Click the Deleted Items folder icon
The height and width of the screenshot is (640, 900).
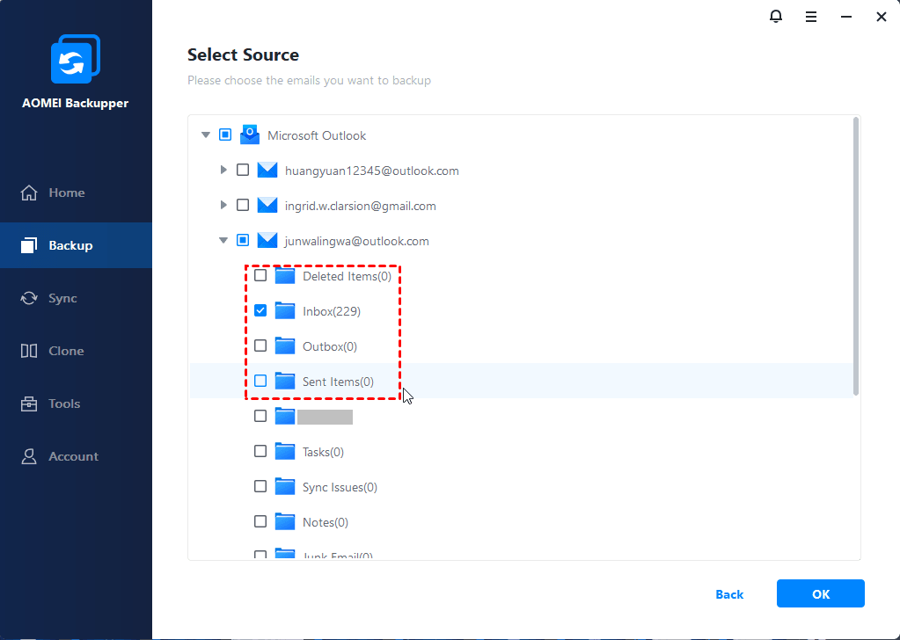(x=284, y=275)
